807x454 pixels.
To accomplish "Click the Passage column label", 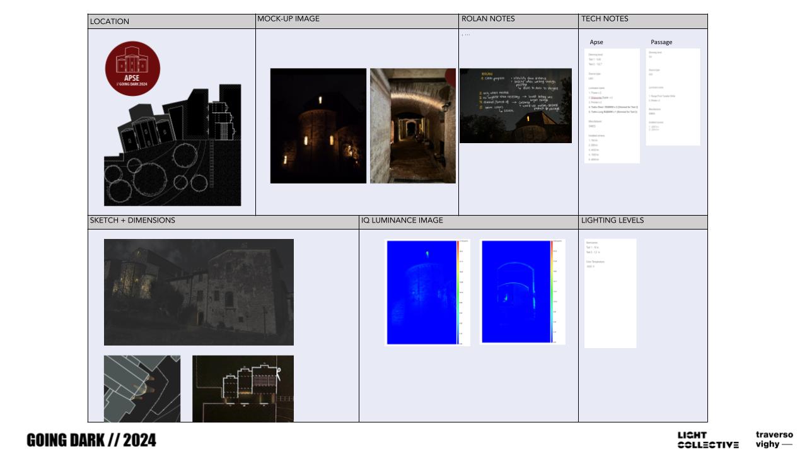I will pos(661,42).
